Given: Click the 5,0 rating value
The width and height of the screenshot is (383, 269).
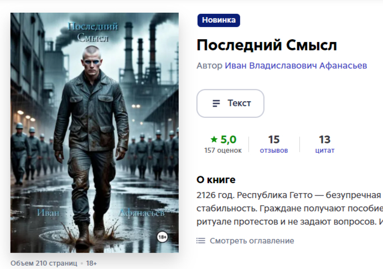Looking at the screenshot, I should click(x=229, y=139).
